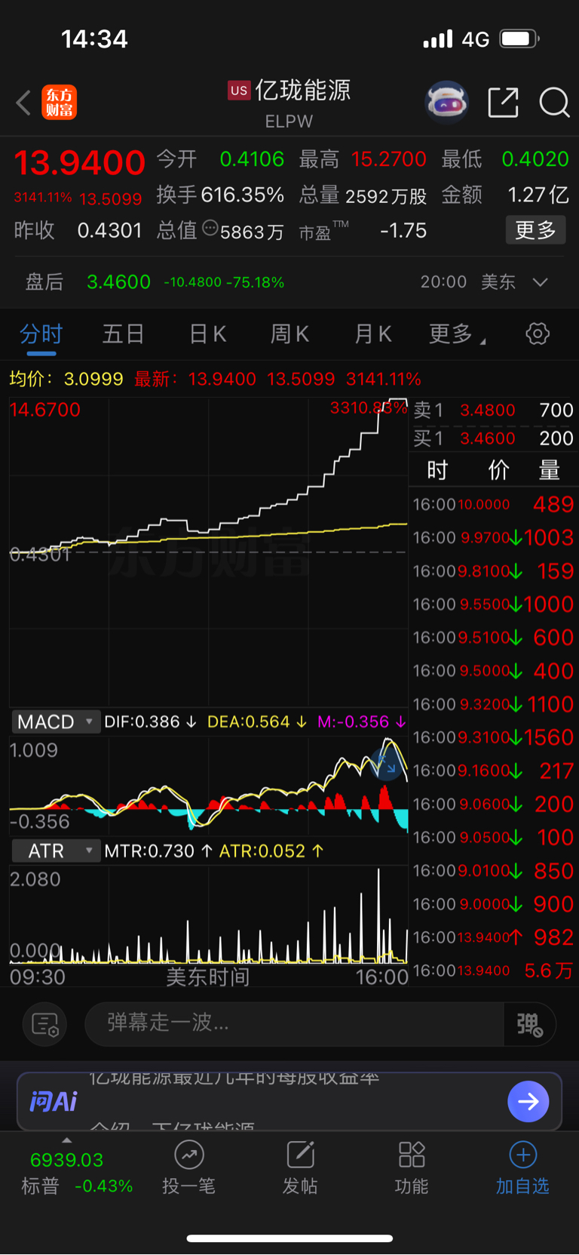This screenshot has height=1255, width=579.
Task: Open the 东方财富 logo icon
Action: 59,102
